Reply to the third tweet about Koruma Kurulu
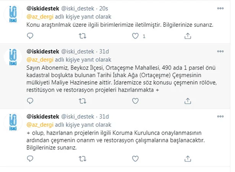Image resolution: width=235 pixels, height=172 pixels. click(31, 159)
